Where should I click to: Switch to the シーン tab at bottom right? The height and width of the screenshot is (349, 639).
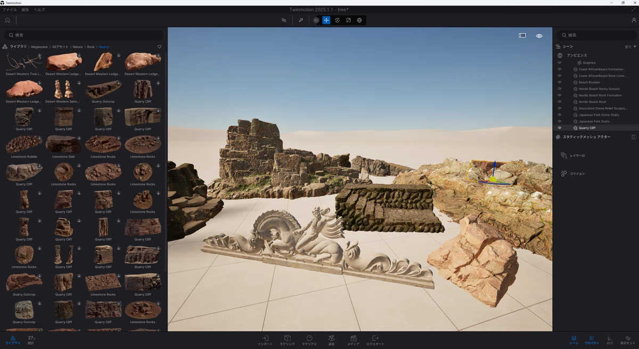(x=574, y=340)
